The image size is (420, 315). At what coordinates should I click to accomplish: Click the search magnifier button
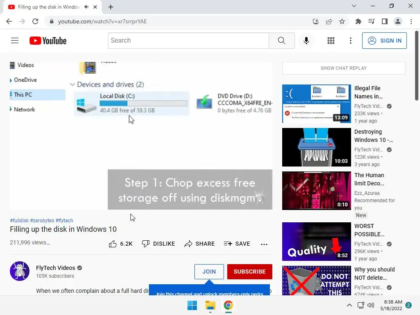281,41
